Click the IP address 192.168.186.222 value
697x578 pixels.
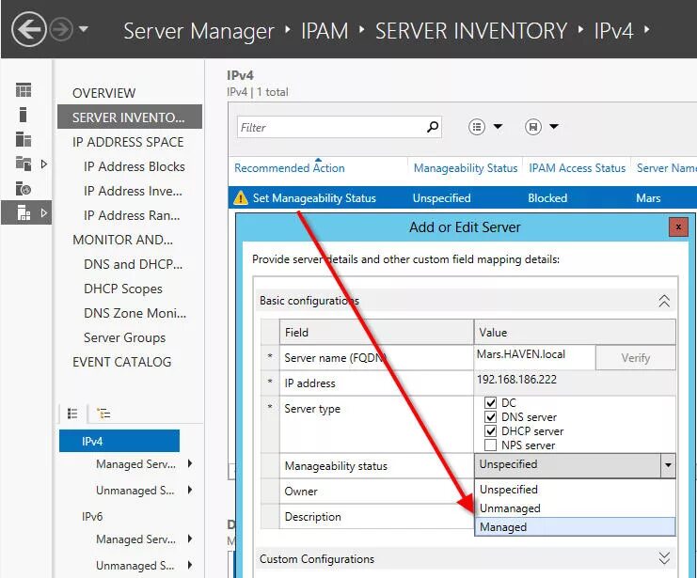tap(516, 380)
